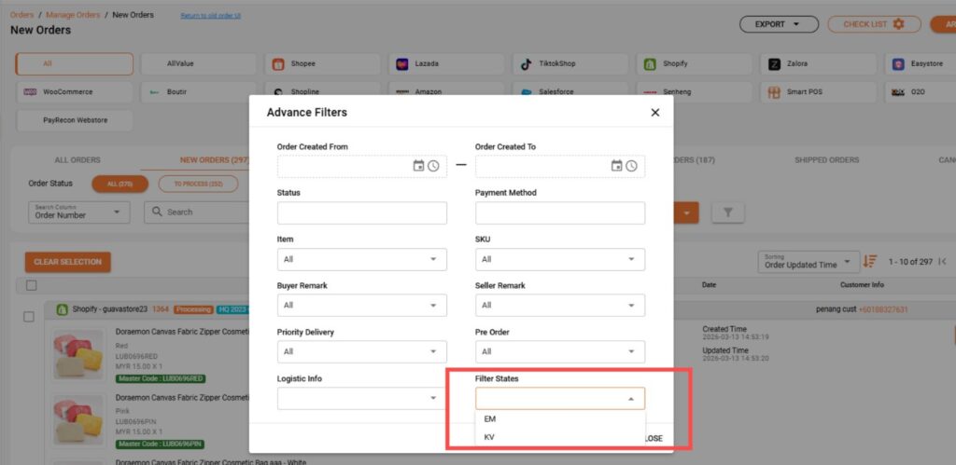This screenshot has height=465, width=956.
Task: Open the Buyer Remark dropdown
Action: (361, 305)
